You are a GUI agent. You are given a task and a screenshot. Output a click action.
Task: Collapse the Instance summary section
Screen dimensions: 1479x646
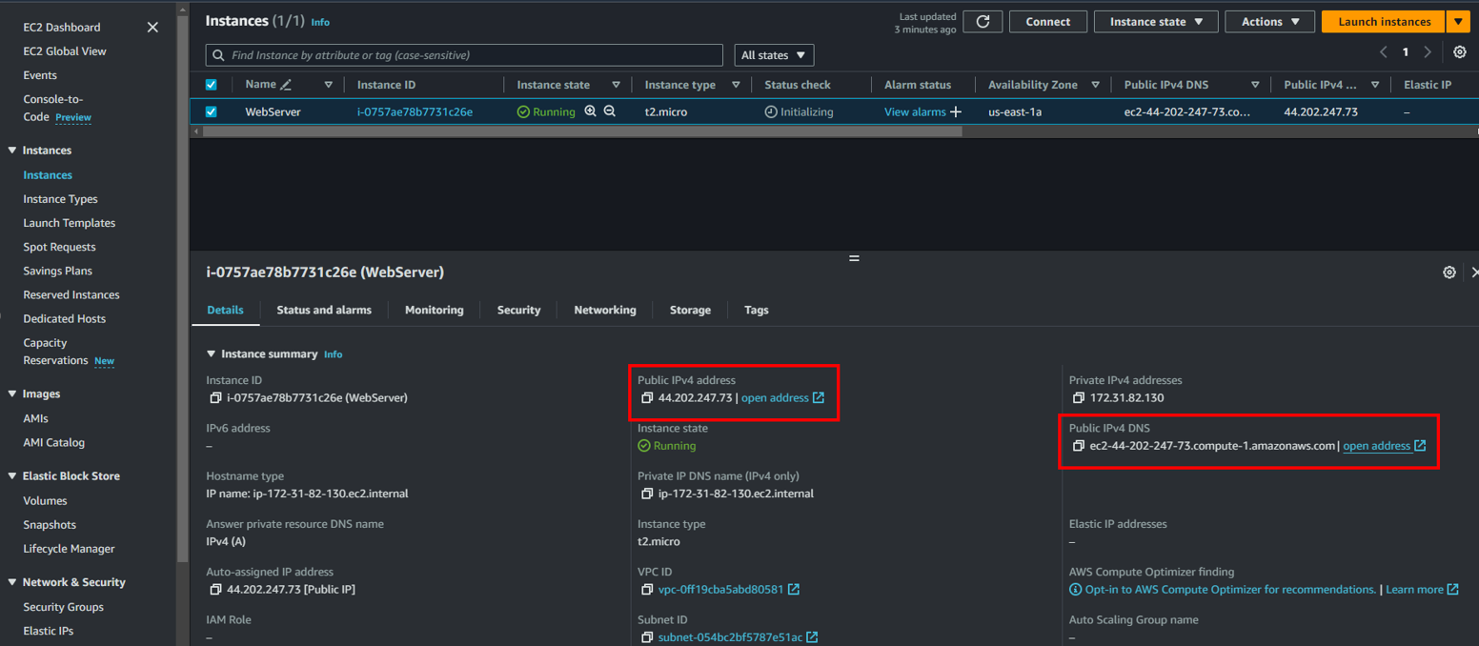pyautogui.click(x=211, y=353)
